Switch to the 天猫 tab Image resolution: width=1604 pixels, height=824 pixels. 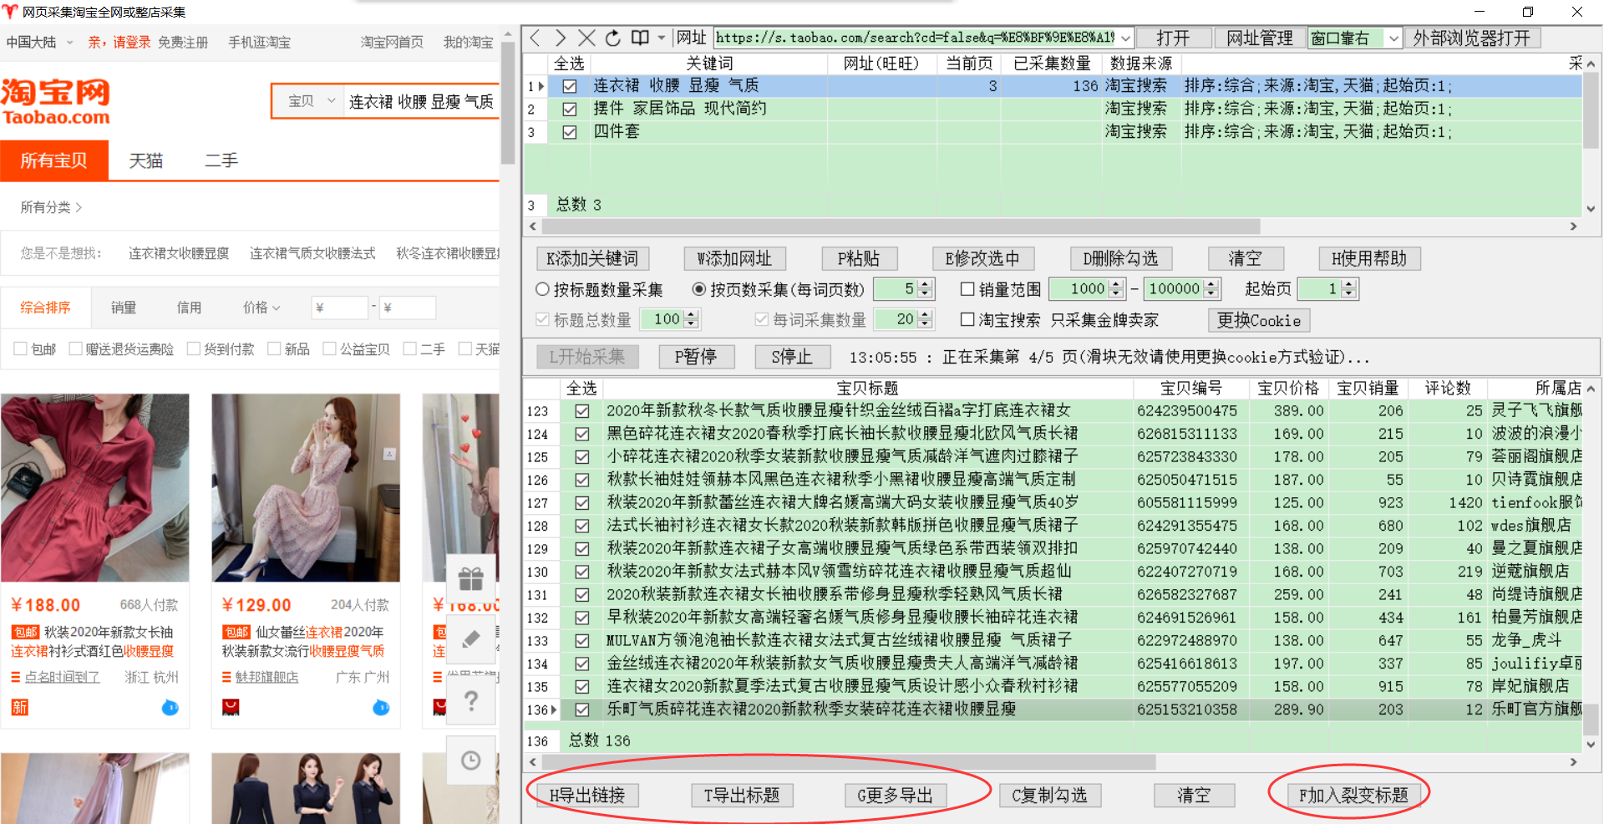[146, 160]
